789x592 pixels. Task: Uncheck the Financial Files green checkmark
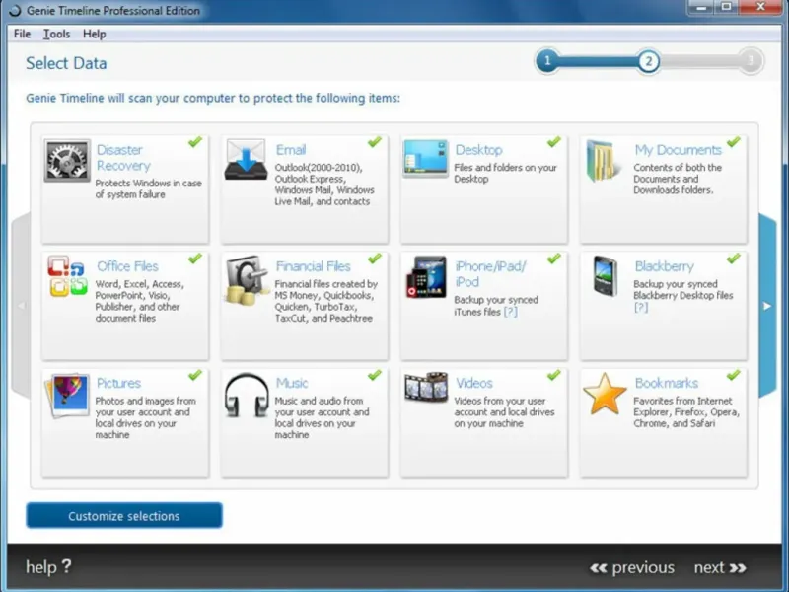(375, 259)
